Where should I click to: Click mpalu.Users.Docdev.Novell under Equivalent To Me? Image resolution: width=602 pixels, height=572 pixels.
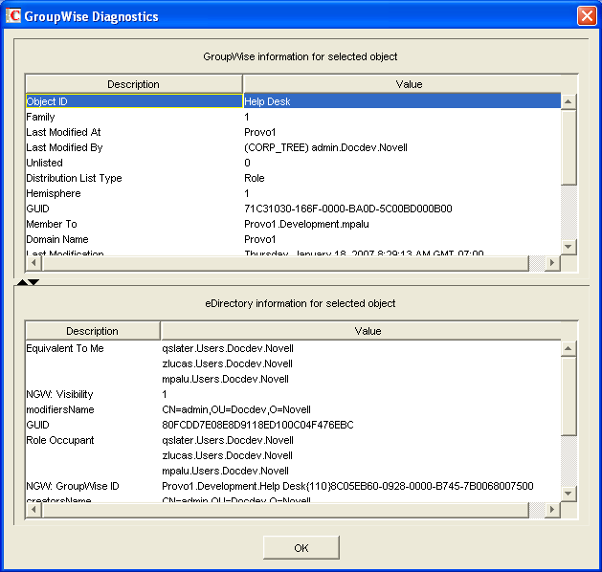225,379
